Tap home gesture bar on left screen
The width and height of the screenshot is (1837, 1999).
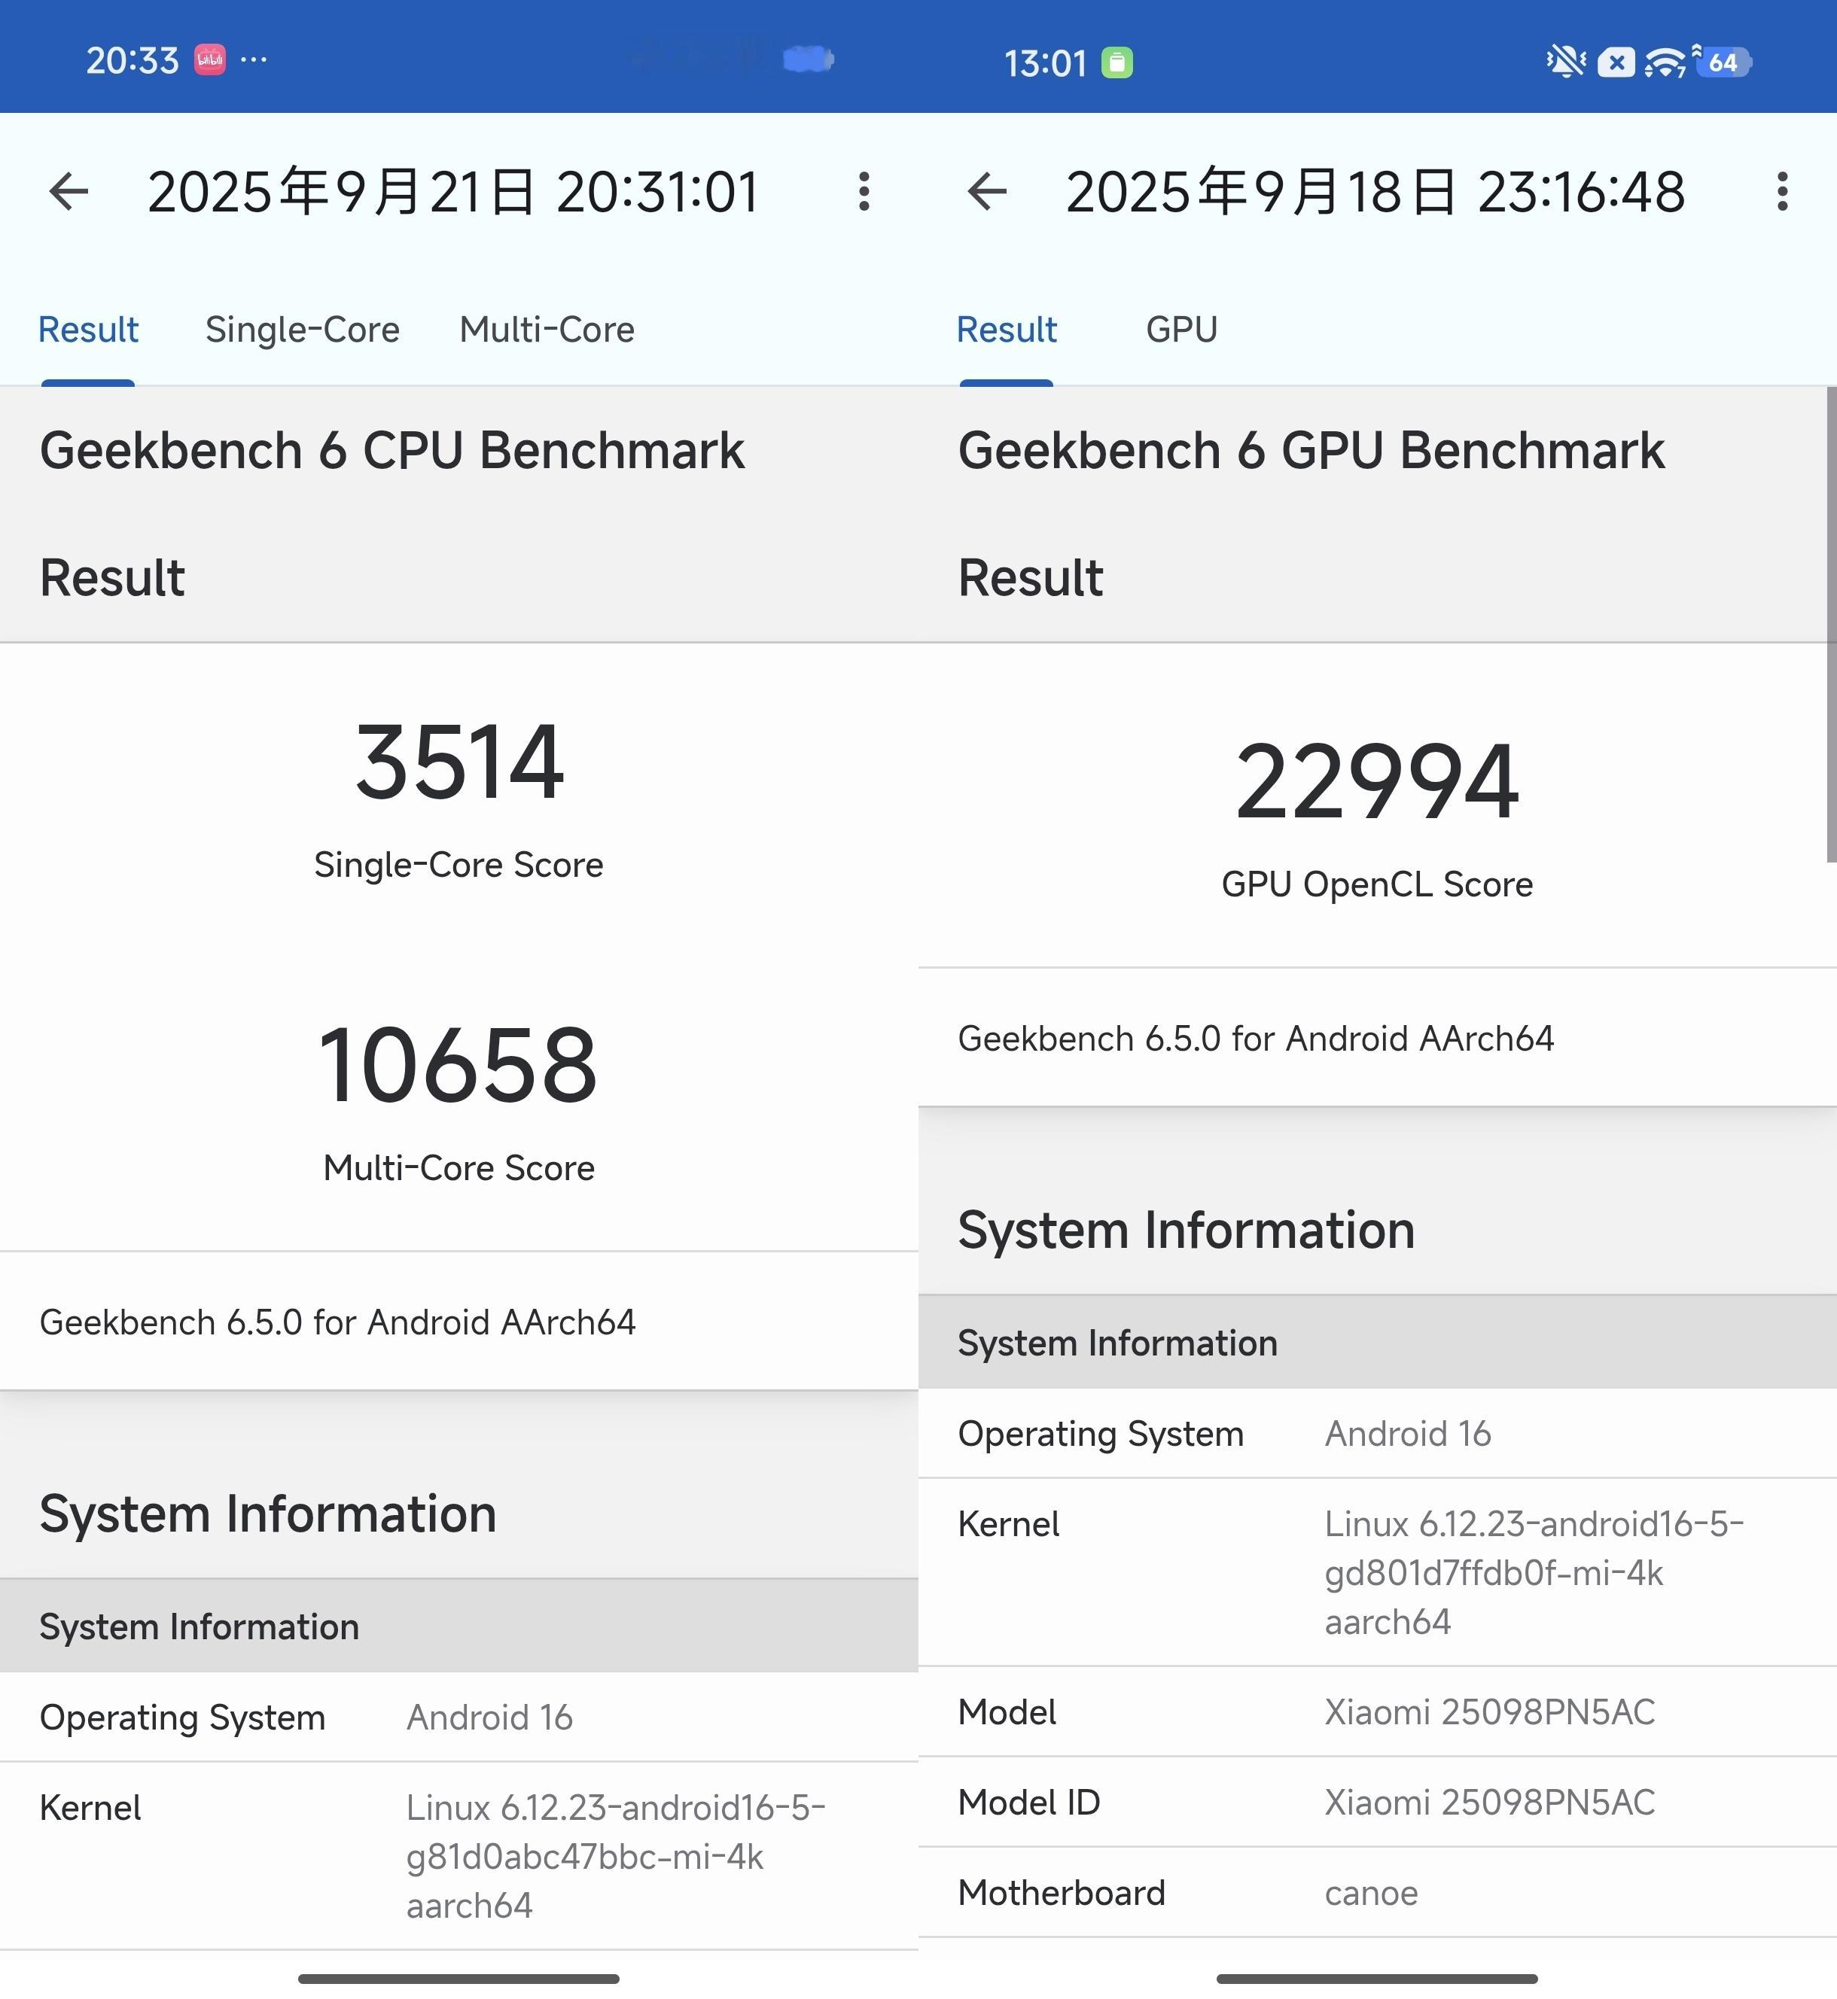(458, 1979)
